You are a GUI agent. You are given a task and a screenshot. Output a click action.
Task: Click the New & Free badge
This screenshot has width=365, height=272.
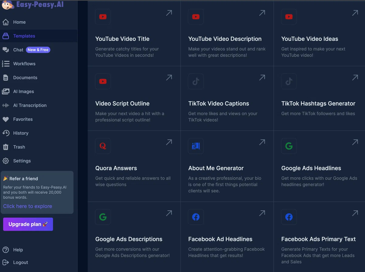tap(38, 50)
